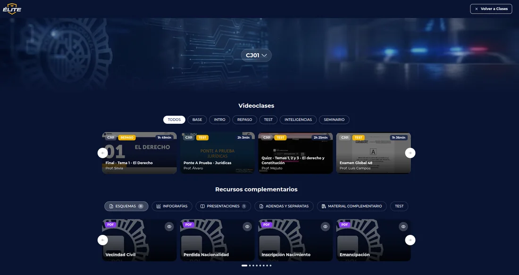Open the Perdida Nacionalidad PDF card
This screenshot has width=519, height=275.
point(218,240)
